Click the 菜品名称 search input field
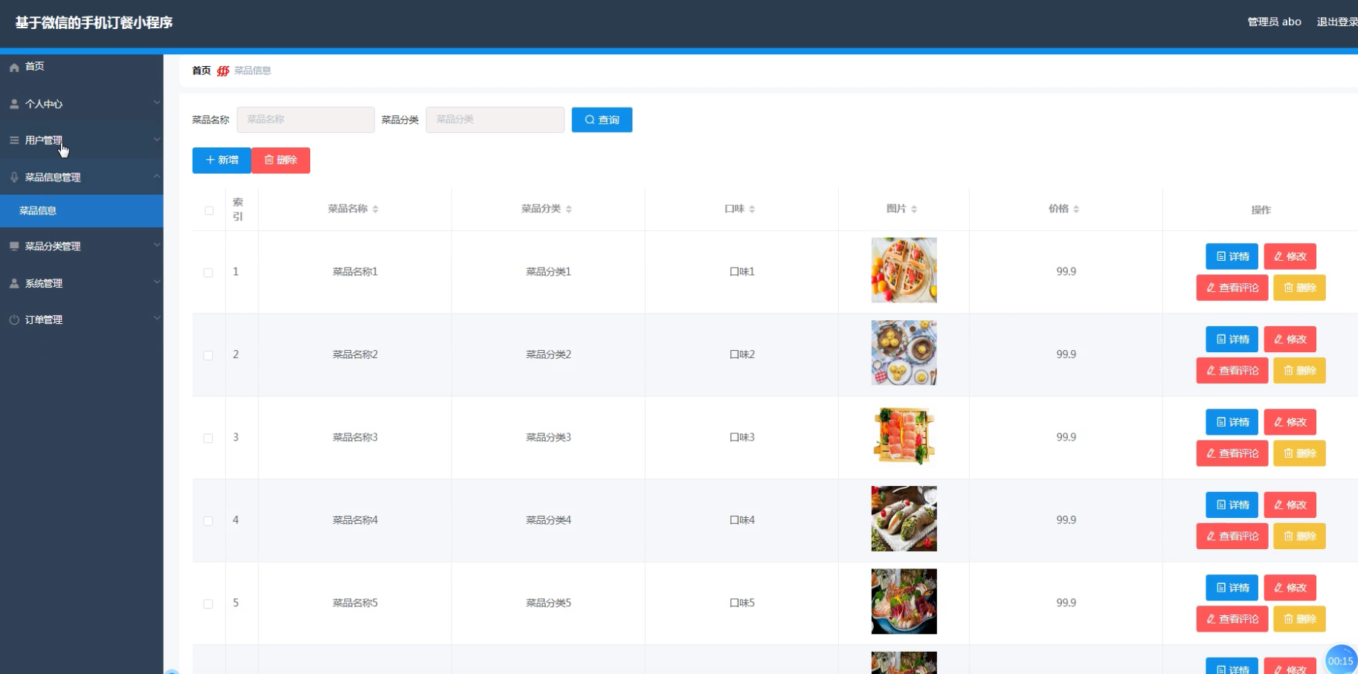 [306, 120]
